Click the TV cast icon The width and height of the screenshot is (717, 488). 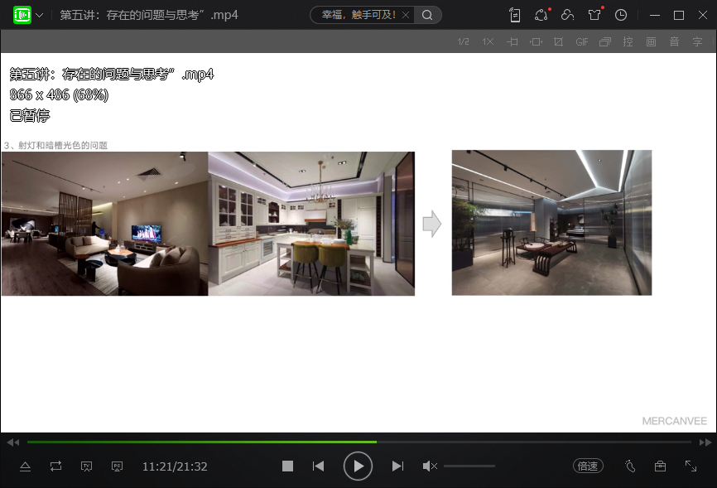point(86,466)
